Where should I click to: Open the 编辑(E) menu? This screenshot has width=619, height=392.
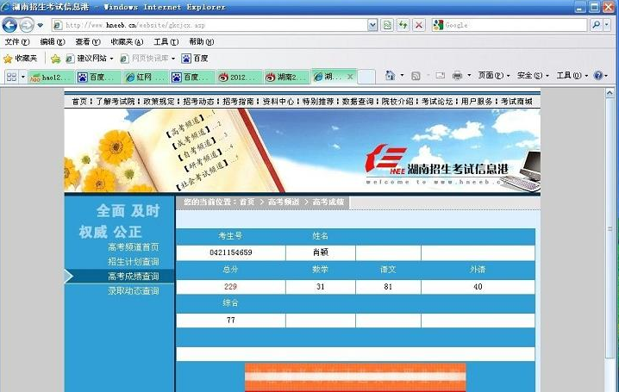pos(53,42)
